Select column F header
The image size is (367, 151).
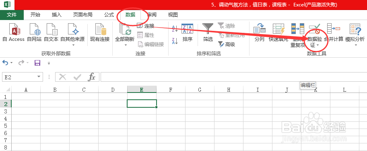coord(171,90)
